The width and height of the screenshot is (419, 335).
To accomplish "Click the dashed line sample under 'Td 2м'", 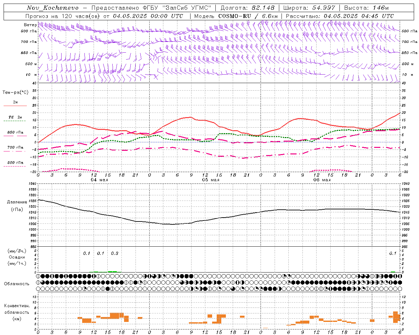I will point(15,121).
